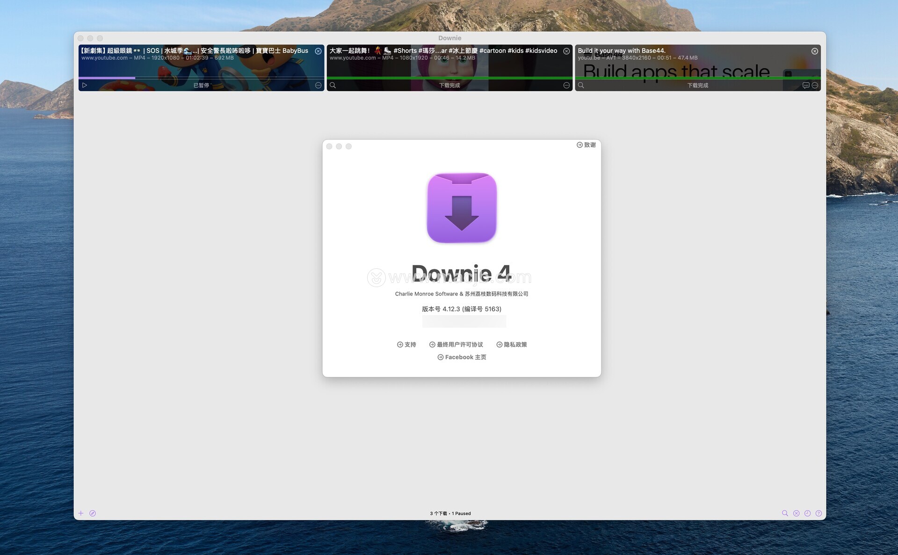Image resolution: width=898 pixels, height=555 pixels.
Task: Open the browser compass icon
Action: [x=93, y=513]
